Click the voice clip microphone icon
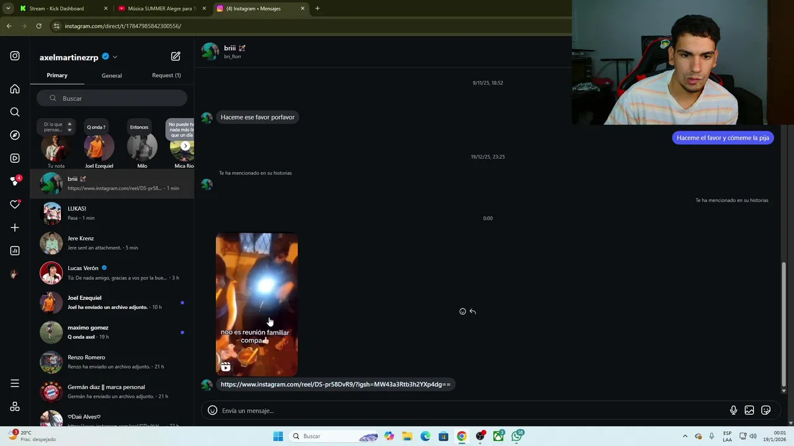The width and height of the screenshot is (794, 446). (733, 410)
